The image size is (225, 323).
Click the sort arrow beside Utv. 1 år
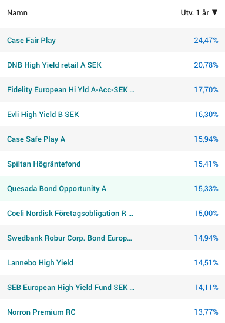[214, 12]
